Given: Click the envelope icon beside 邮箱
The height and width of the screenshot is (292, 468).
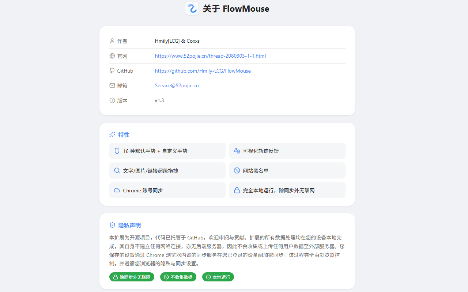Looking at the screenshot, I should pos(112,85).
